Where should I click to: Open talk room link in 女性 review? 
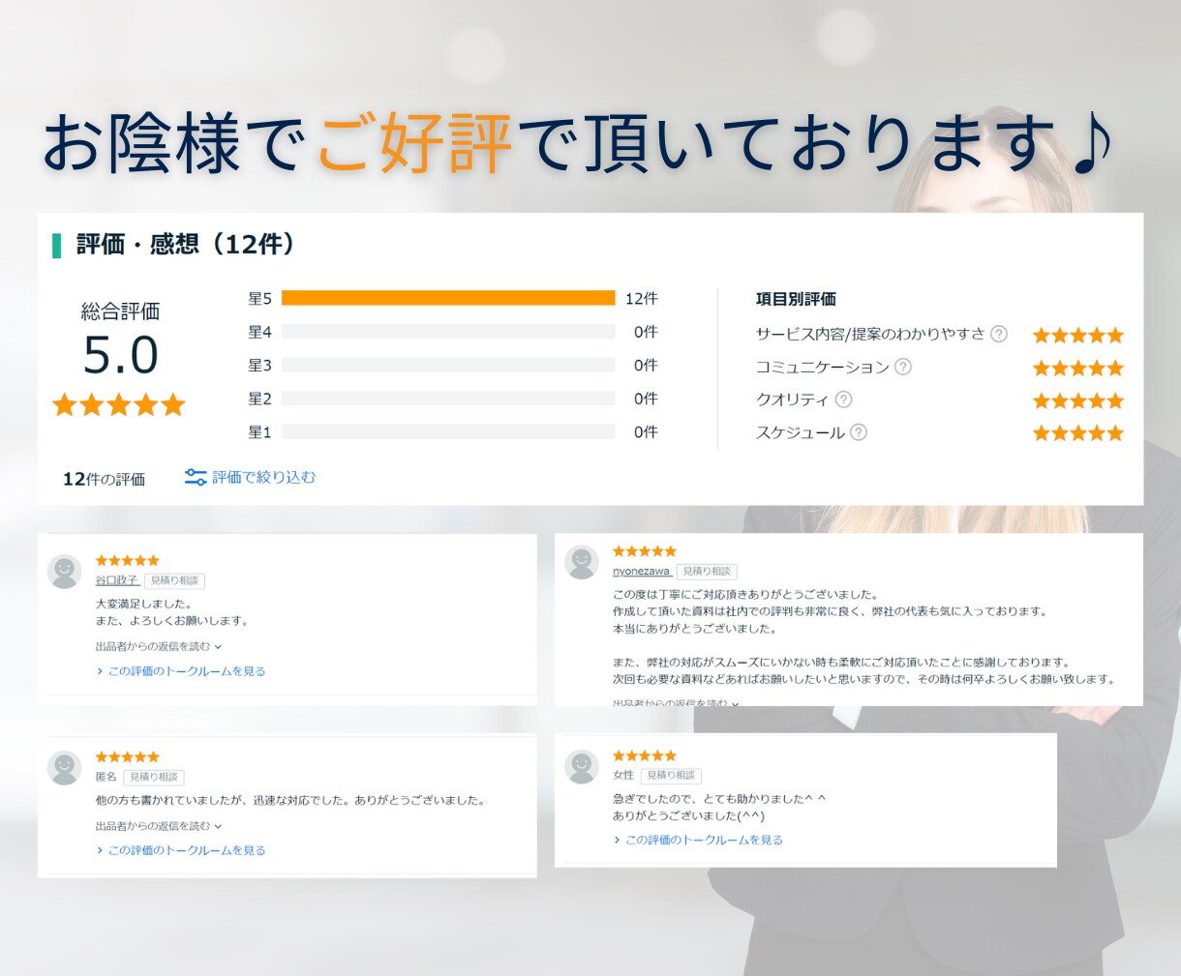pos(698,840)
